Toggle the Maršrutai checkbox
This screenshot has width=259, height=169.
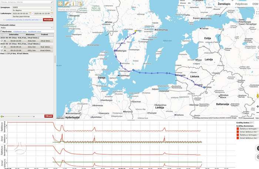pos(1,31)
